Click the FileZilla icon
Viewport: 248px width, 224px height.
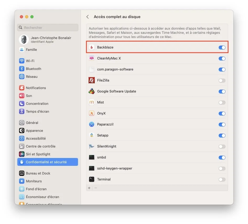pyautogui.click(x=92, y=80)
